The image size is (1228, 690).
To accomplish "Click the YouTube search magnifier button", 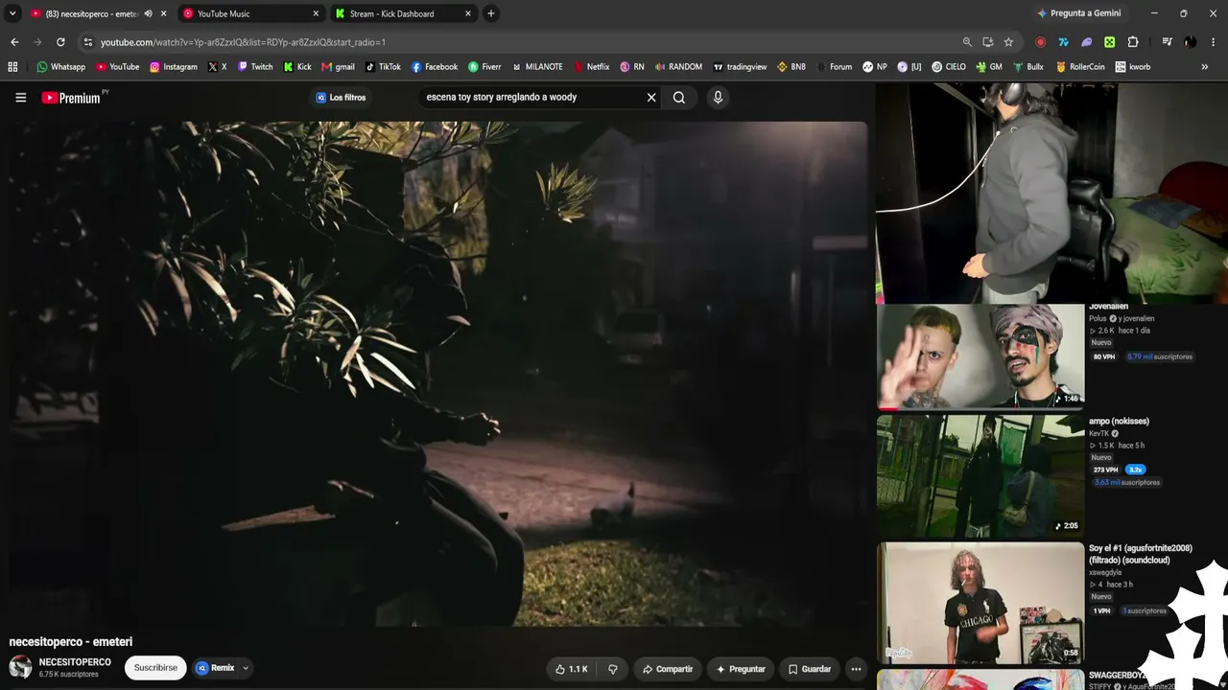I will point(679,97).
